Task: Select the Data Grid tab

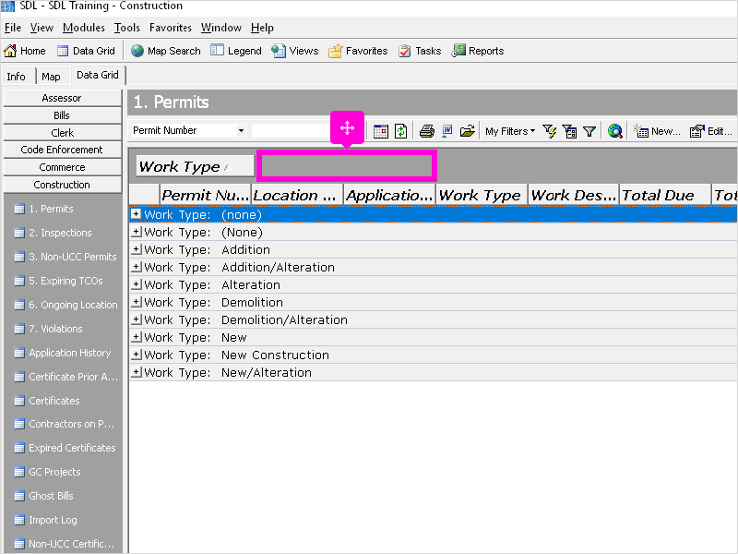Action: click(98, 76)
